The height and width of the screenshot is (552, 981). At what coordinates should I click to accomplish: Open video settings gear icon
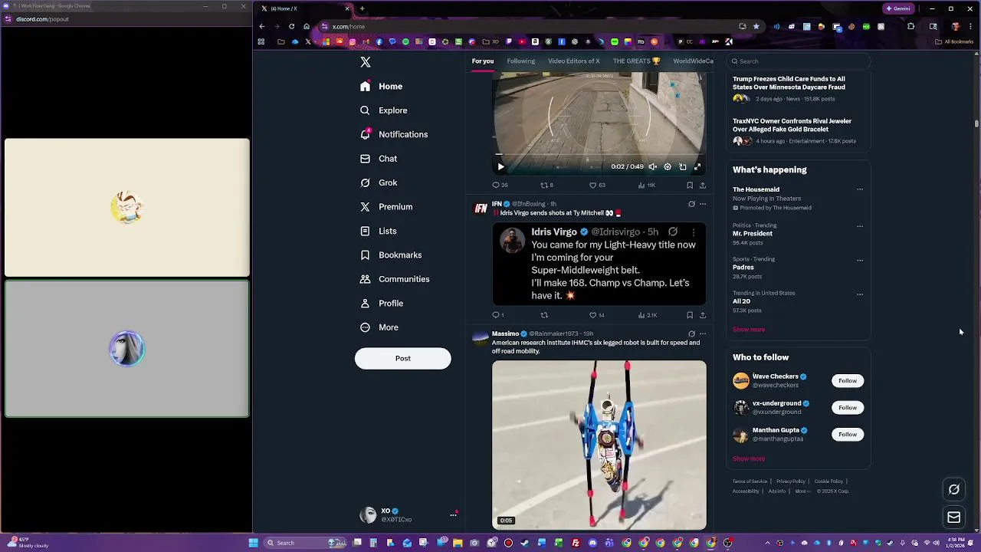coord(668,166)
